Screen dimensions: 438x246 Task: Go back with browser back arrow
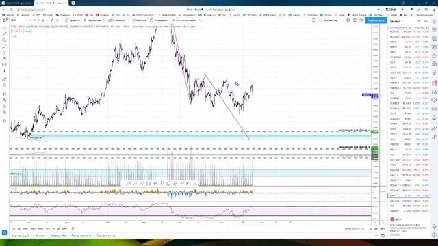(x=4, y=10)
